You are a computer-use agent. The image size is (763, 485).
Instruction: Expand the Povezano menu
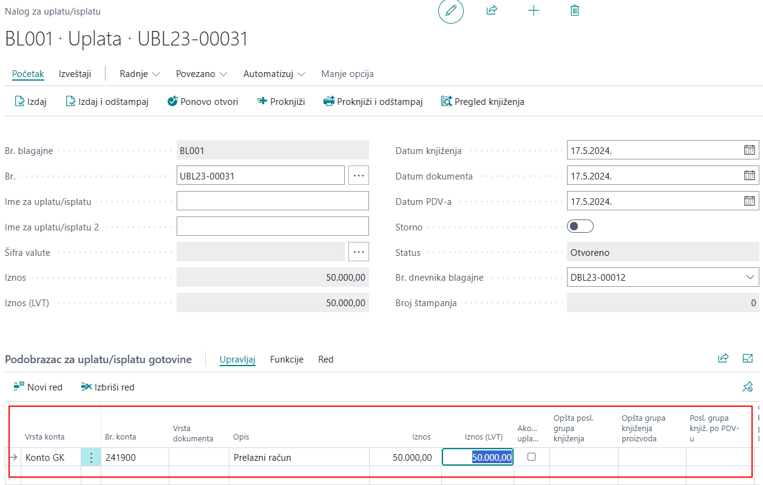(202, 74)
